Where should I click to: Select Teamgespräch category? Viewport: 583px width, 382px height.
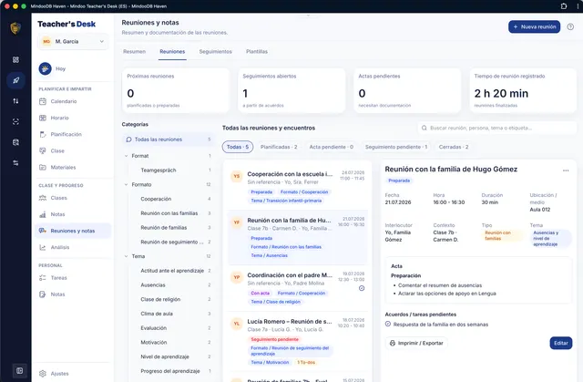(171, 170)
